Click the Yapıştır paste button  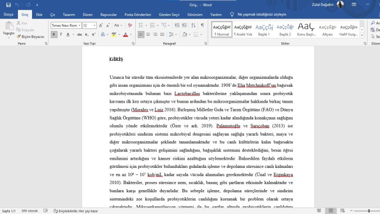pyautogui.click(x=9, y=30)
